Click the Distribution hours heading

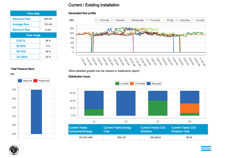click(79, 77)
